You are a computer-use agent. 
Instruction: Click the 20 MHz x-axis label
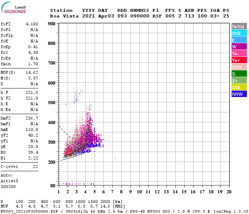(229, 192)
